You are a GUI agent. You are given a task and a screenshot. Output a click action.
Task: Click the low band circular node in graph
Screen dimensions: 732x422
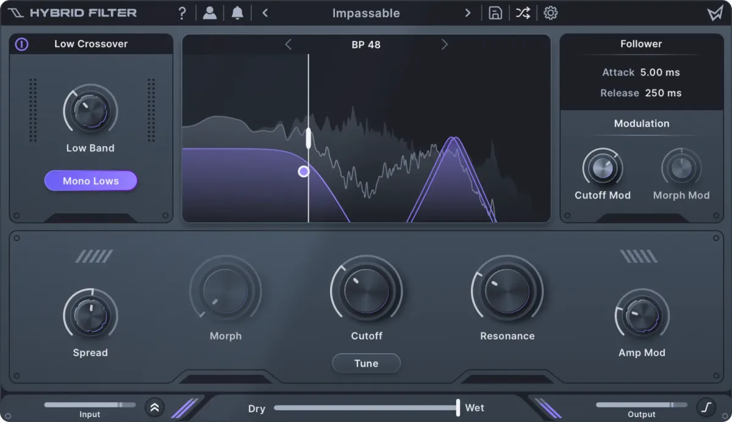click(x=304, y=172)
